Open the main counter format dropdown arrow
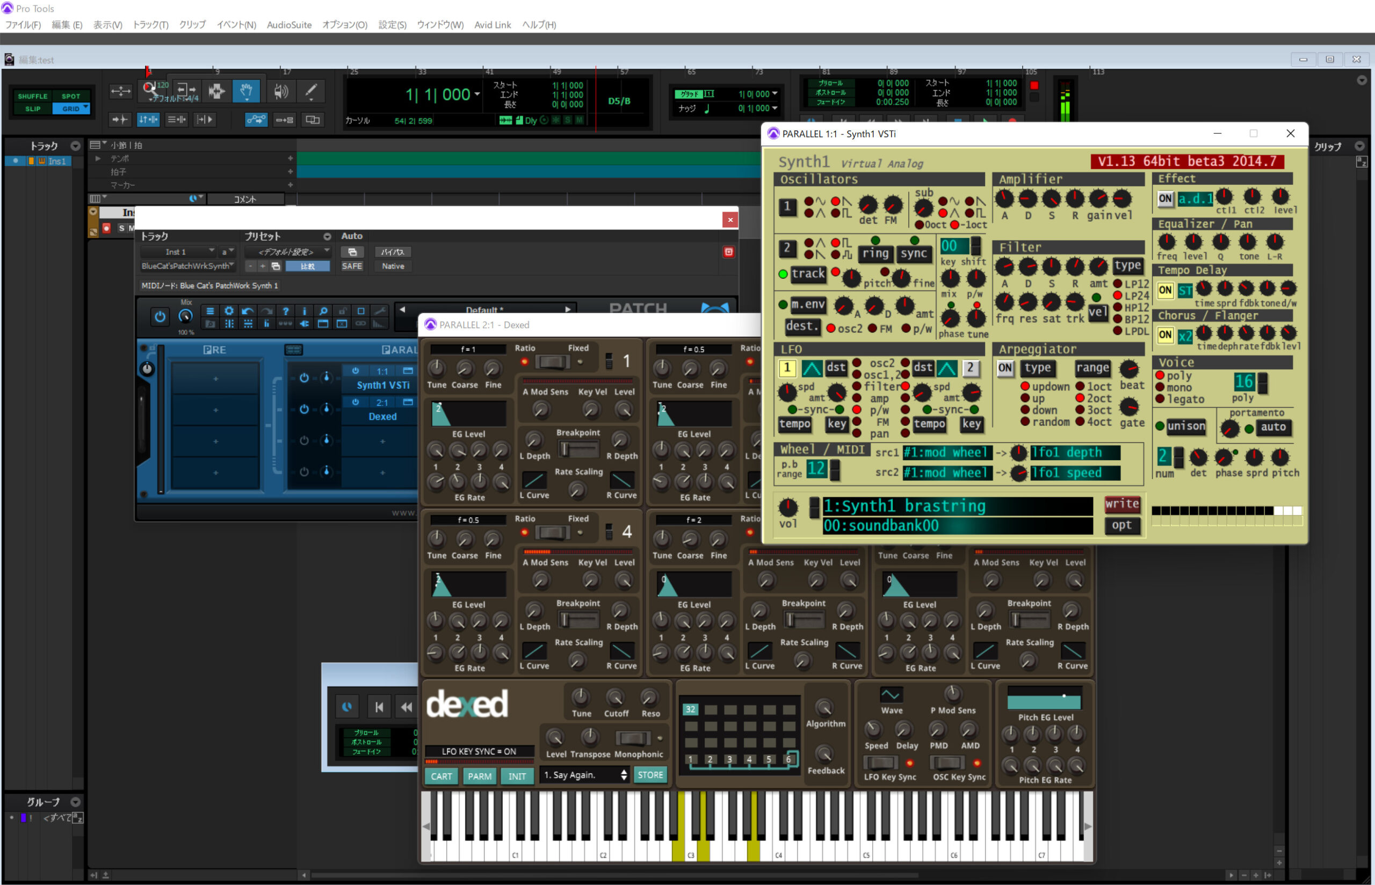This screenshot has height=885, width=1375. click(x=477, y=95)
